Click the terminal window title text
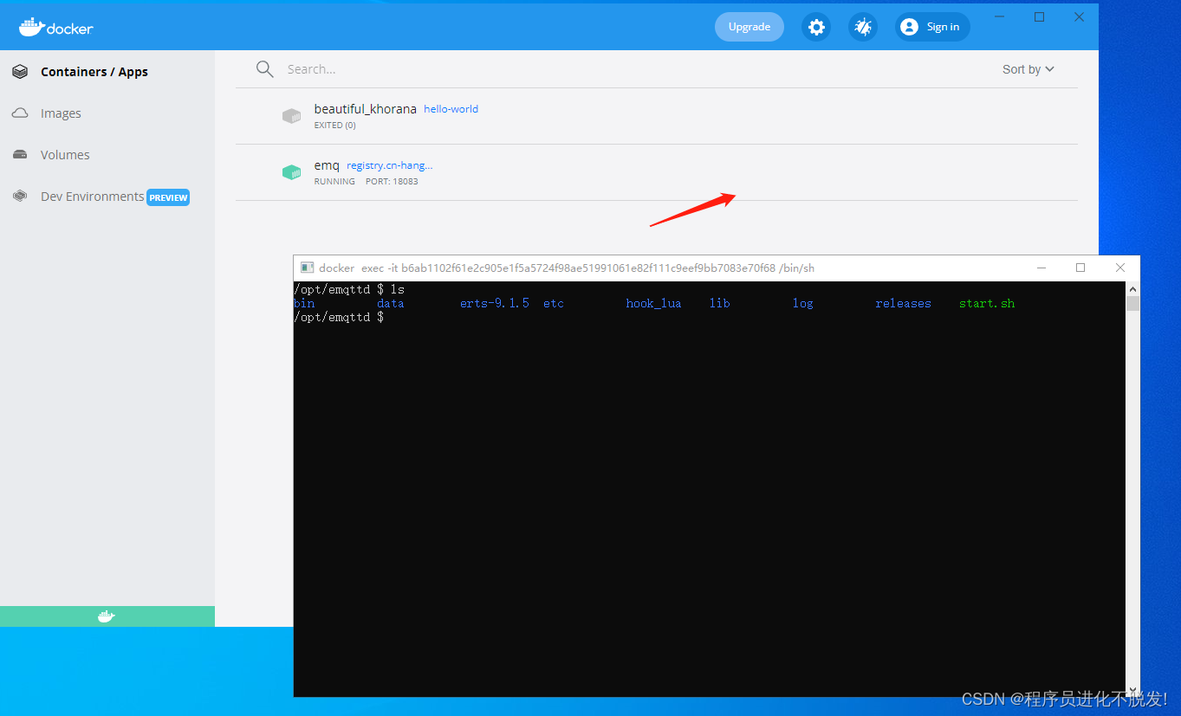 click(567, 268)
